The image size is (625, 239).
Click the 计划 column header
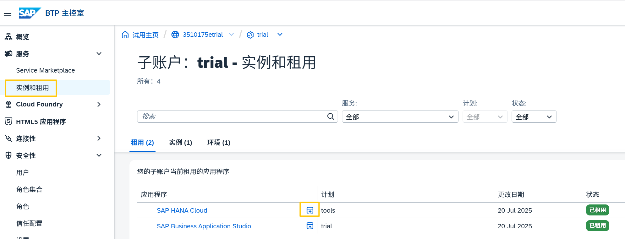[328, 194]
